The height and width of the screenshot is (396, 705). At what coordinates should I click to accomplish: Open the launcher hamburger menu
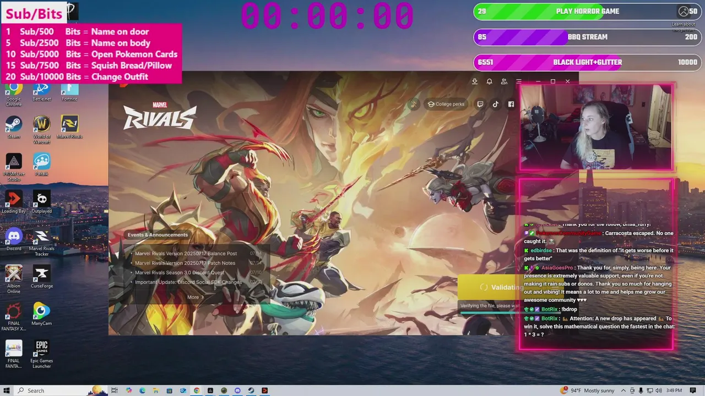[518, 81]
